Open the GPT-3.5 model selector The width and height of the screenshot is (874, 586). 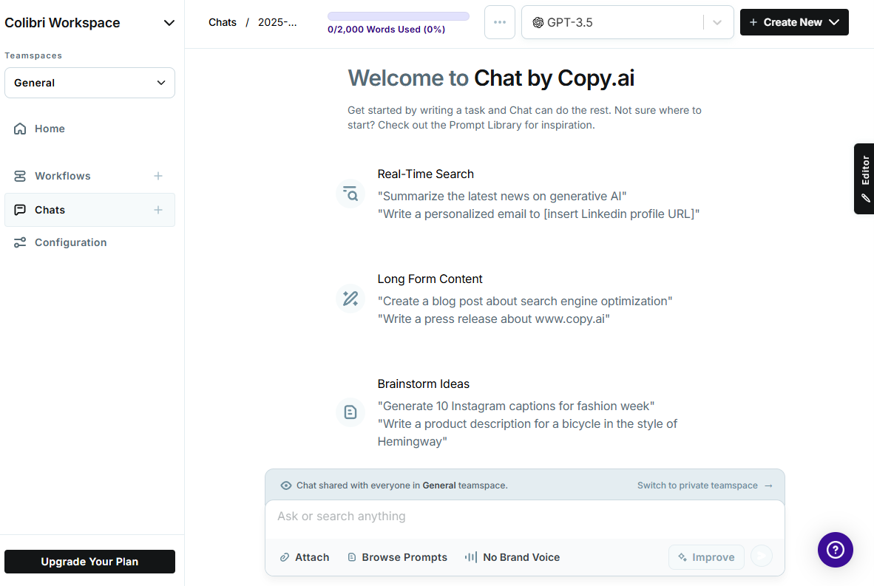[x=628, y=22]
